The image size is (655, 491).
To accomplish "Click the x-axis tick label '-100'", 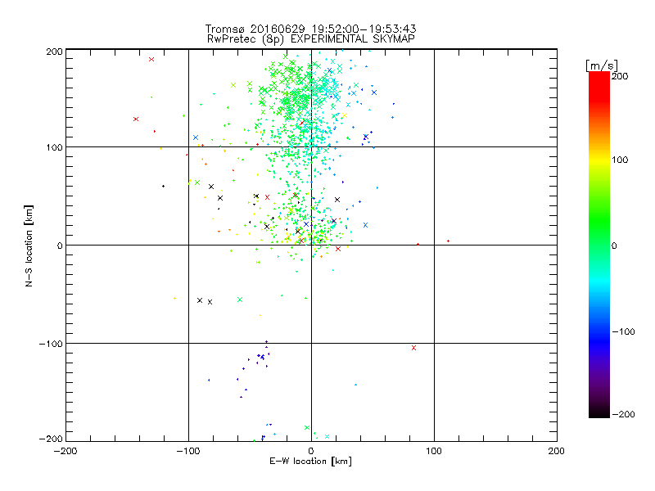I will (x=188, y=451).
